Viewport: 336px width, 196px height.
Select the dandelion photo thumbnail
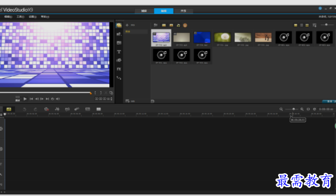click(222, 38)
